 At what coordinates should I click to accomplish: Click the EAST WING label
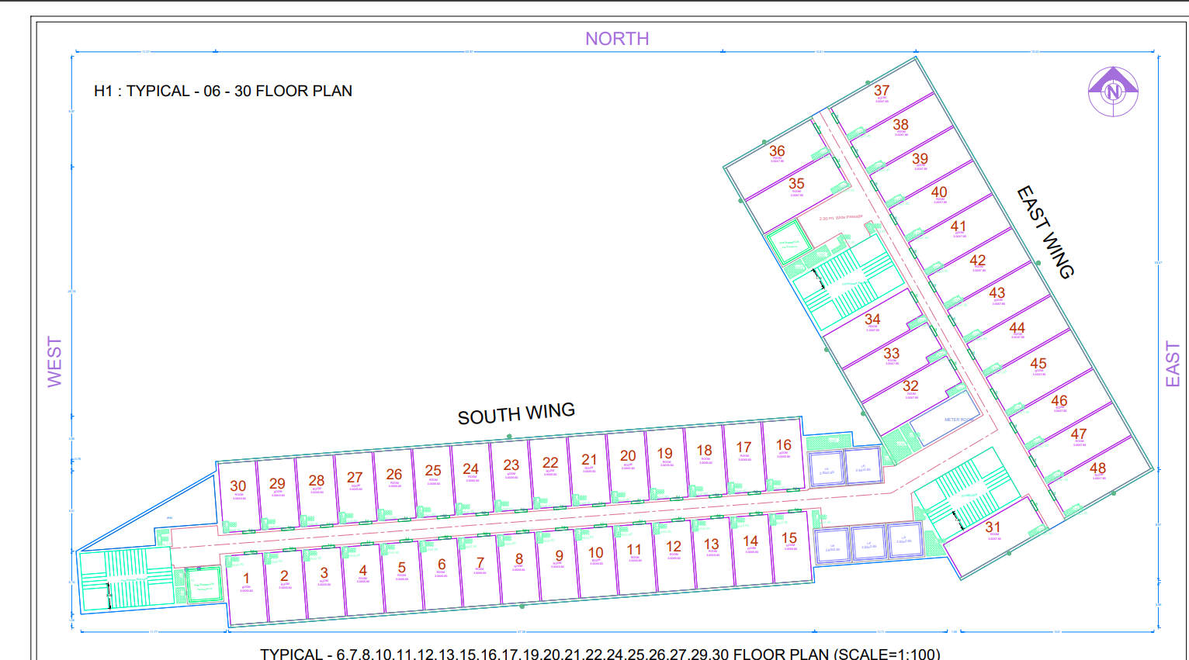[1046, 232]
